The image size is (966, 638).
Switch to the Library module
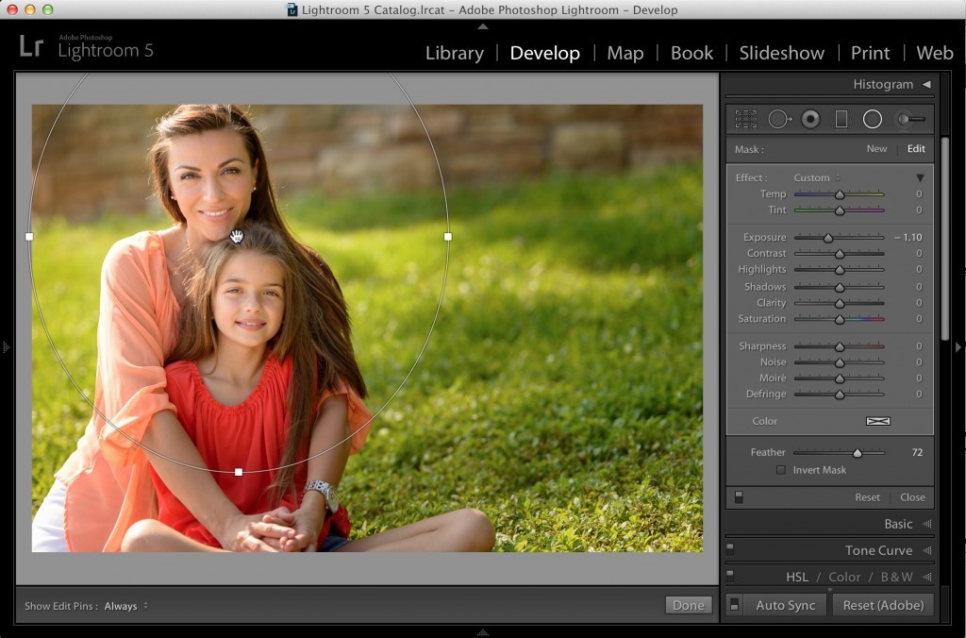(454, 53)
